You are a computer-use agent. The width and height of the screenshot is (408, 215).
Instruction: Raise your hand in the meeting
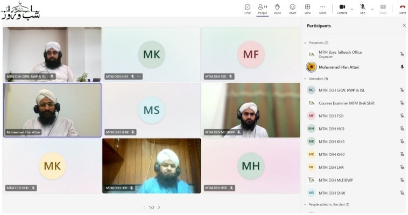click(x=278, y=8)
